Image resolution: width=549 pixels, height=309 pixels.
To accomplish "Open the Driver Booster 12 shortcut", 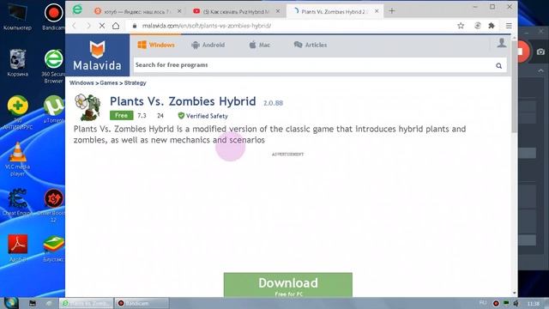I will [x=53, y=206].
